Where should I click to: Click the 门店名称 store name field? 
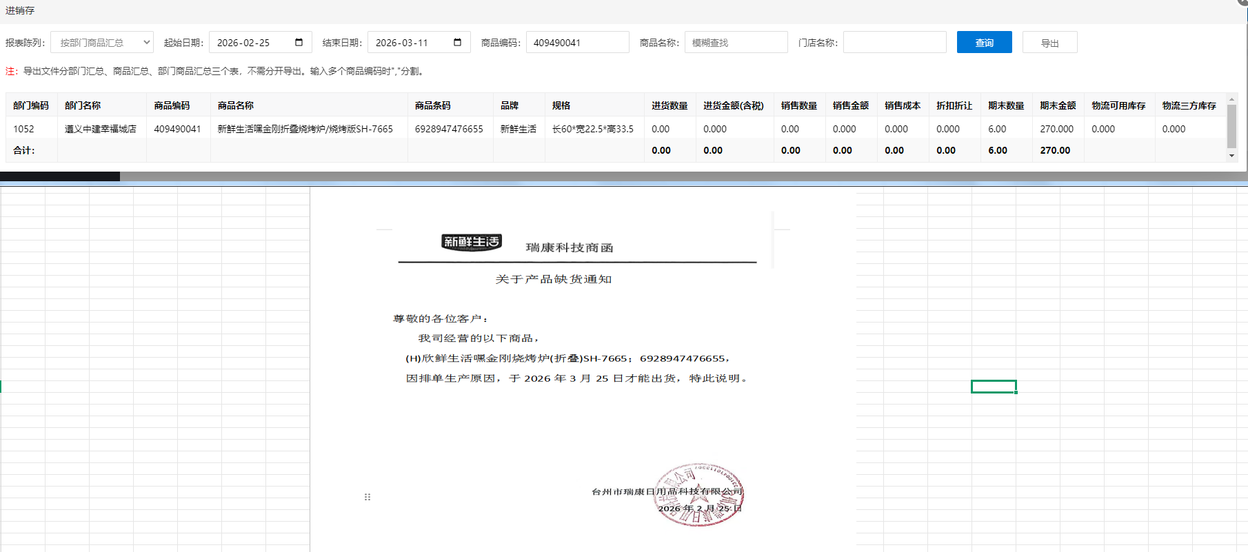click(894, 43)
